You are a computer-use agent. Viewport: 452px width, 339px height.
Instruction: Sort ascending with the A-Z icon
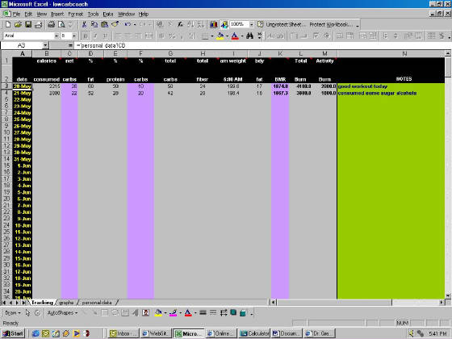coord(190,25)
